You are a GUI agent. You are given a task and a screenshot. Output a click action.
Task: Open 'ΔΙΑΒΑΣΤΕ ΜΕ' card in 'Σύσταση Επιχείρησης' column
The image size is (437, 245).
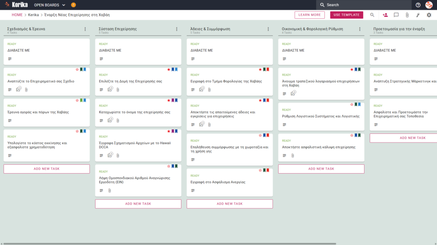coord(138,51)
